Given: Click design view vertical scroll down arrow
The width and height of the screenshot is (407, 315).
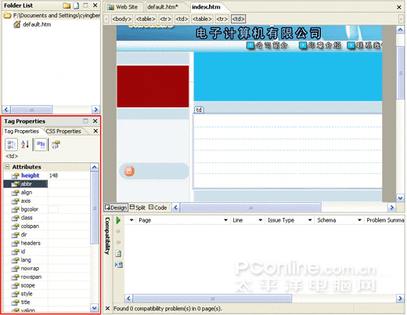Looking at the screenshot, I should (400, 198).
